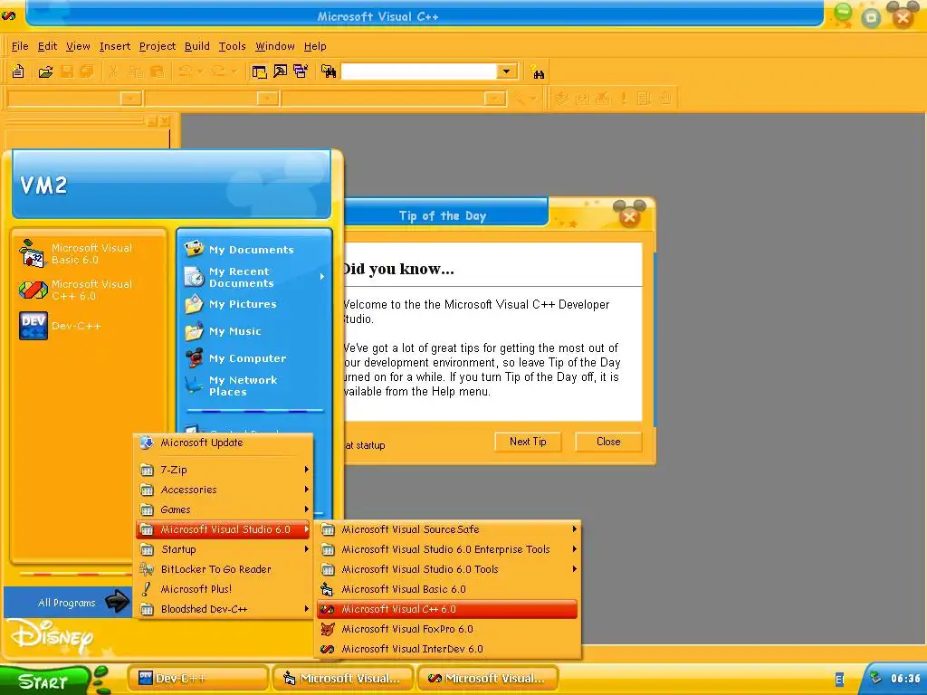Image resolution: width=927 pixels, height=695 pixels.
Task: Switch to Microsoft Visual Basic taskbar button
Action: click(x=342, y=679)
